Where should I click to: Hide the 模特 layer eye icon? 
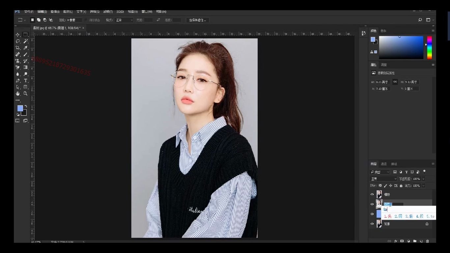[372, 194]
